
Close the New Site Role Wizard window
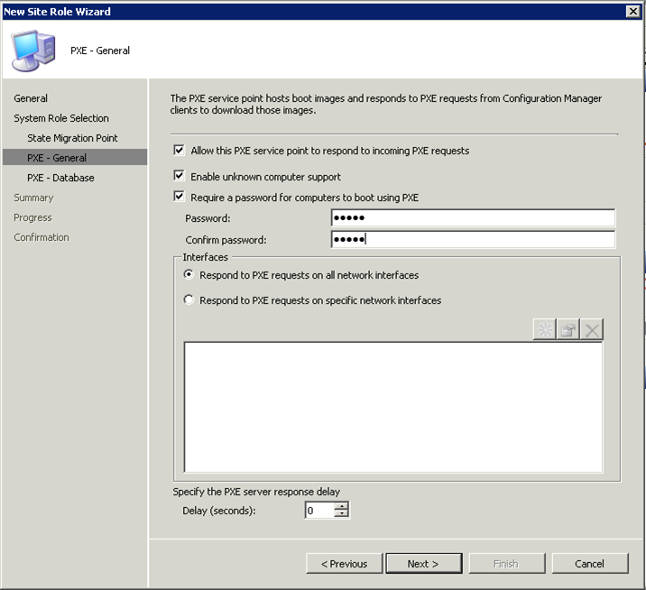click(632, 12)
